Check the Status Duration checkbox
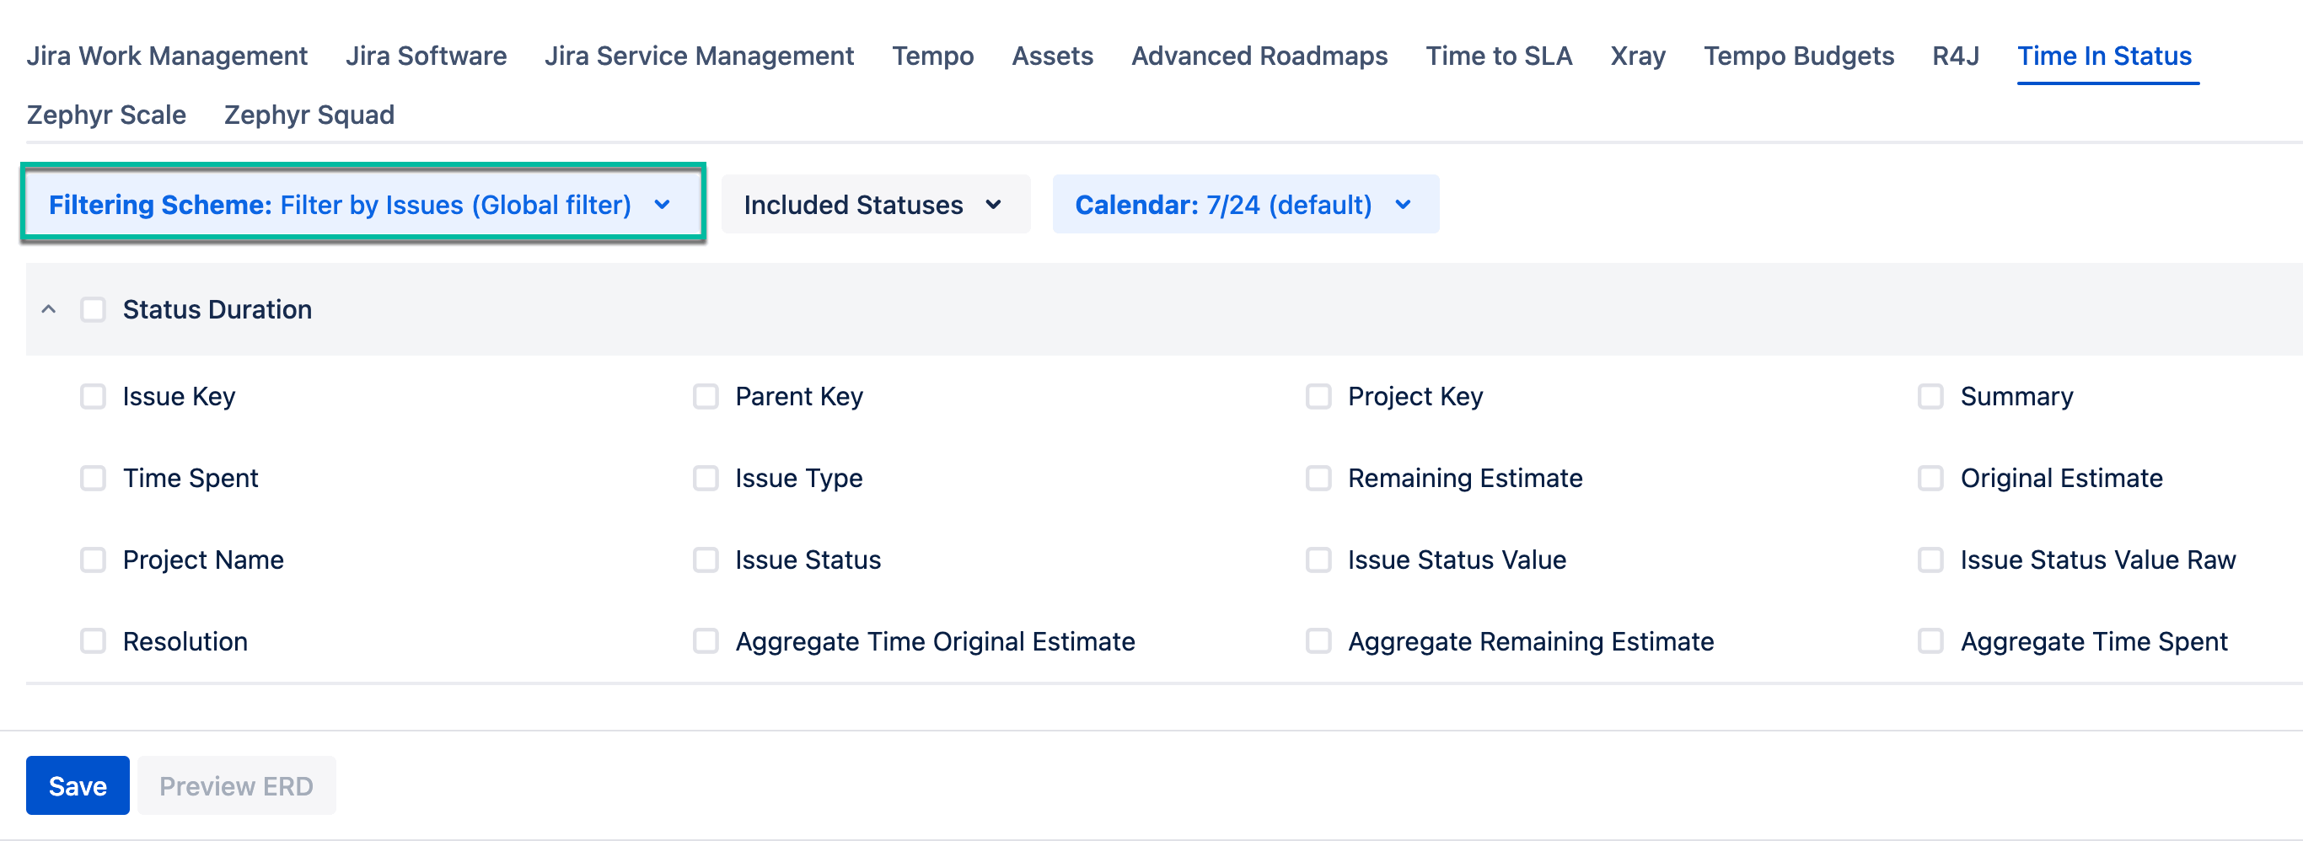 (x=93, y=309)
